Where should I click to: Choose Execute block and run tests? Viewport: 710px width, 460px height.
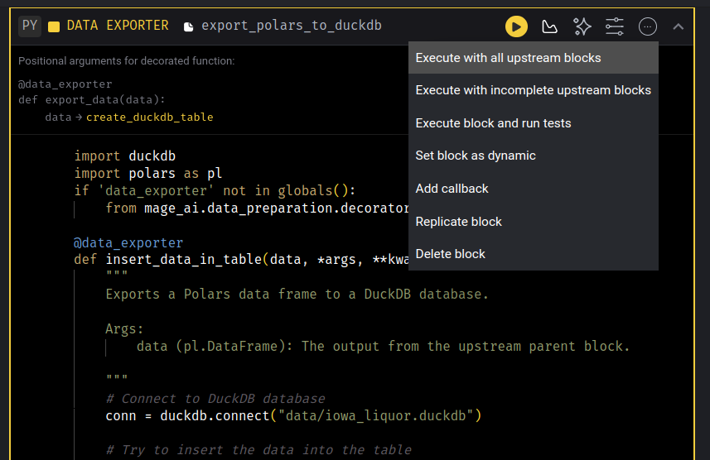pyautogui.click(x=534, y=123)
